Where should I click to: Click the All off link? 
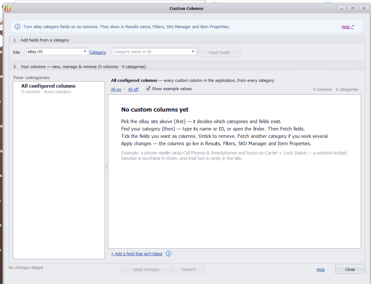(x=133, y=90)
